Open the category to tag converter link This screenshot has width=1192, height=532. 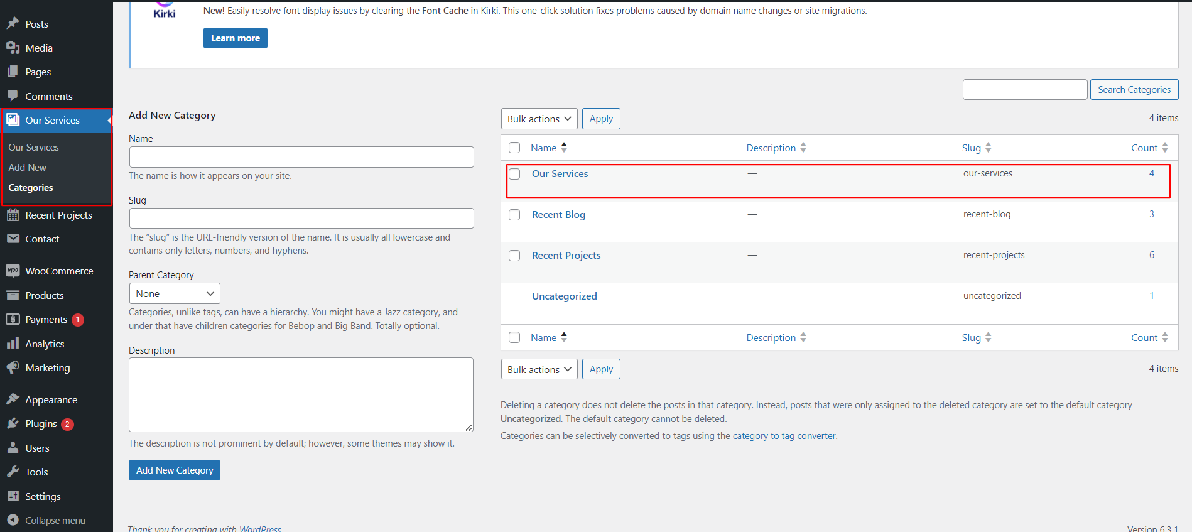click(x=784, y=436)
